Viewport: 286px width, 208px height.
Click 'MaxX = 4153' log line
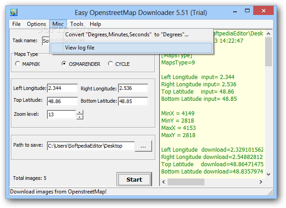[179, 128]
